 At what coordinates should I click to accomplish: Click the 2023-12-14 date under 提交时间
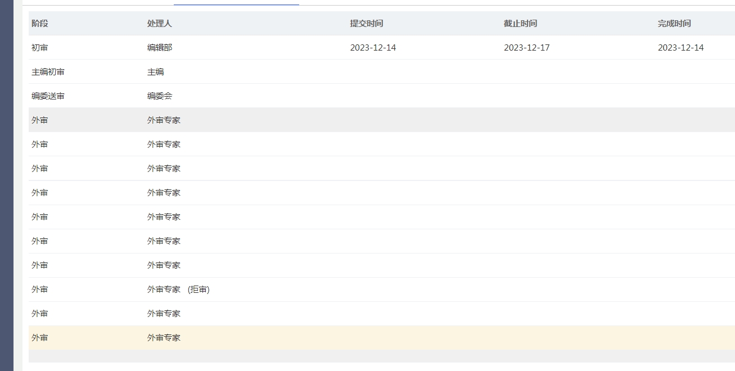point(373,48)
